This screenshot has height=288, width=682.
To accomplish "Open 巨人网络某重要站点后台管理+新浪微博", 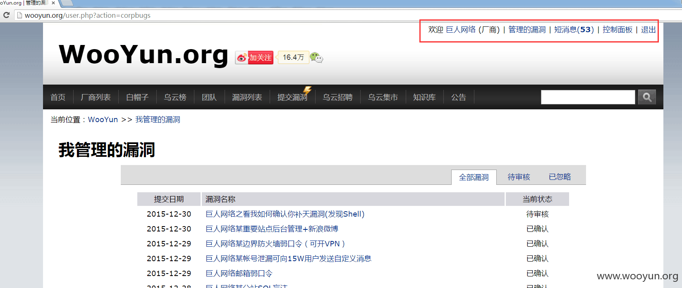I will click(272, 229).
